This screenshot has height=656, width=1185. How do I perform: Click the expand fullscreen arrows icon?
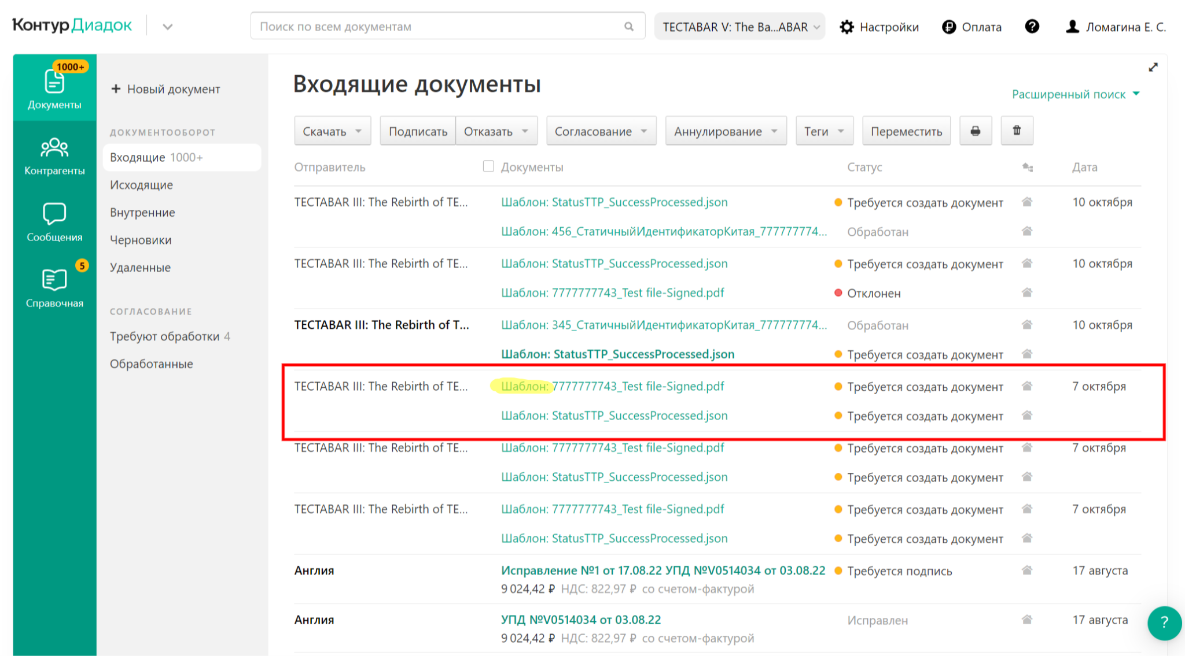point(1153,68)
